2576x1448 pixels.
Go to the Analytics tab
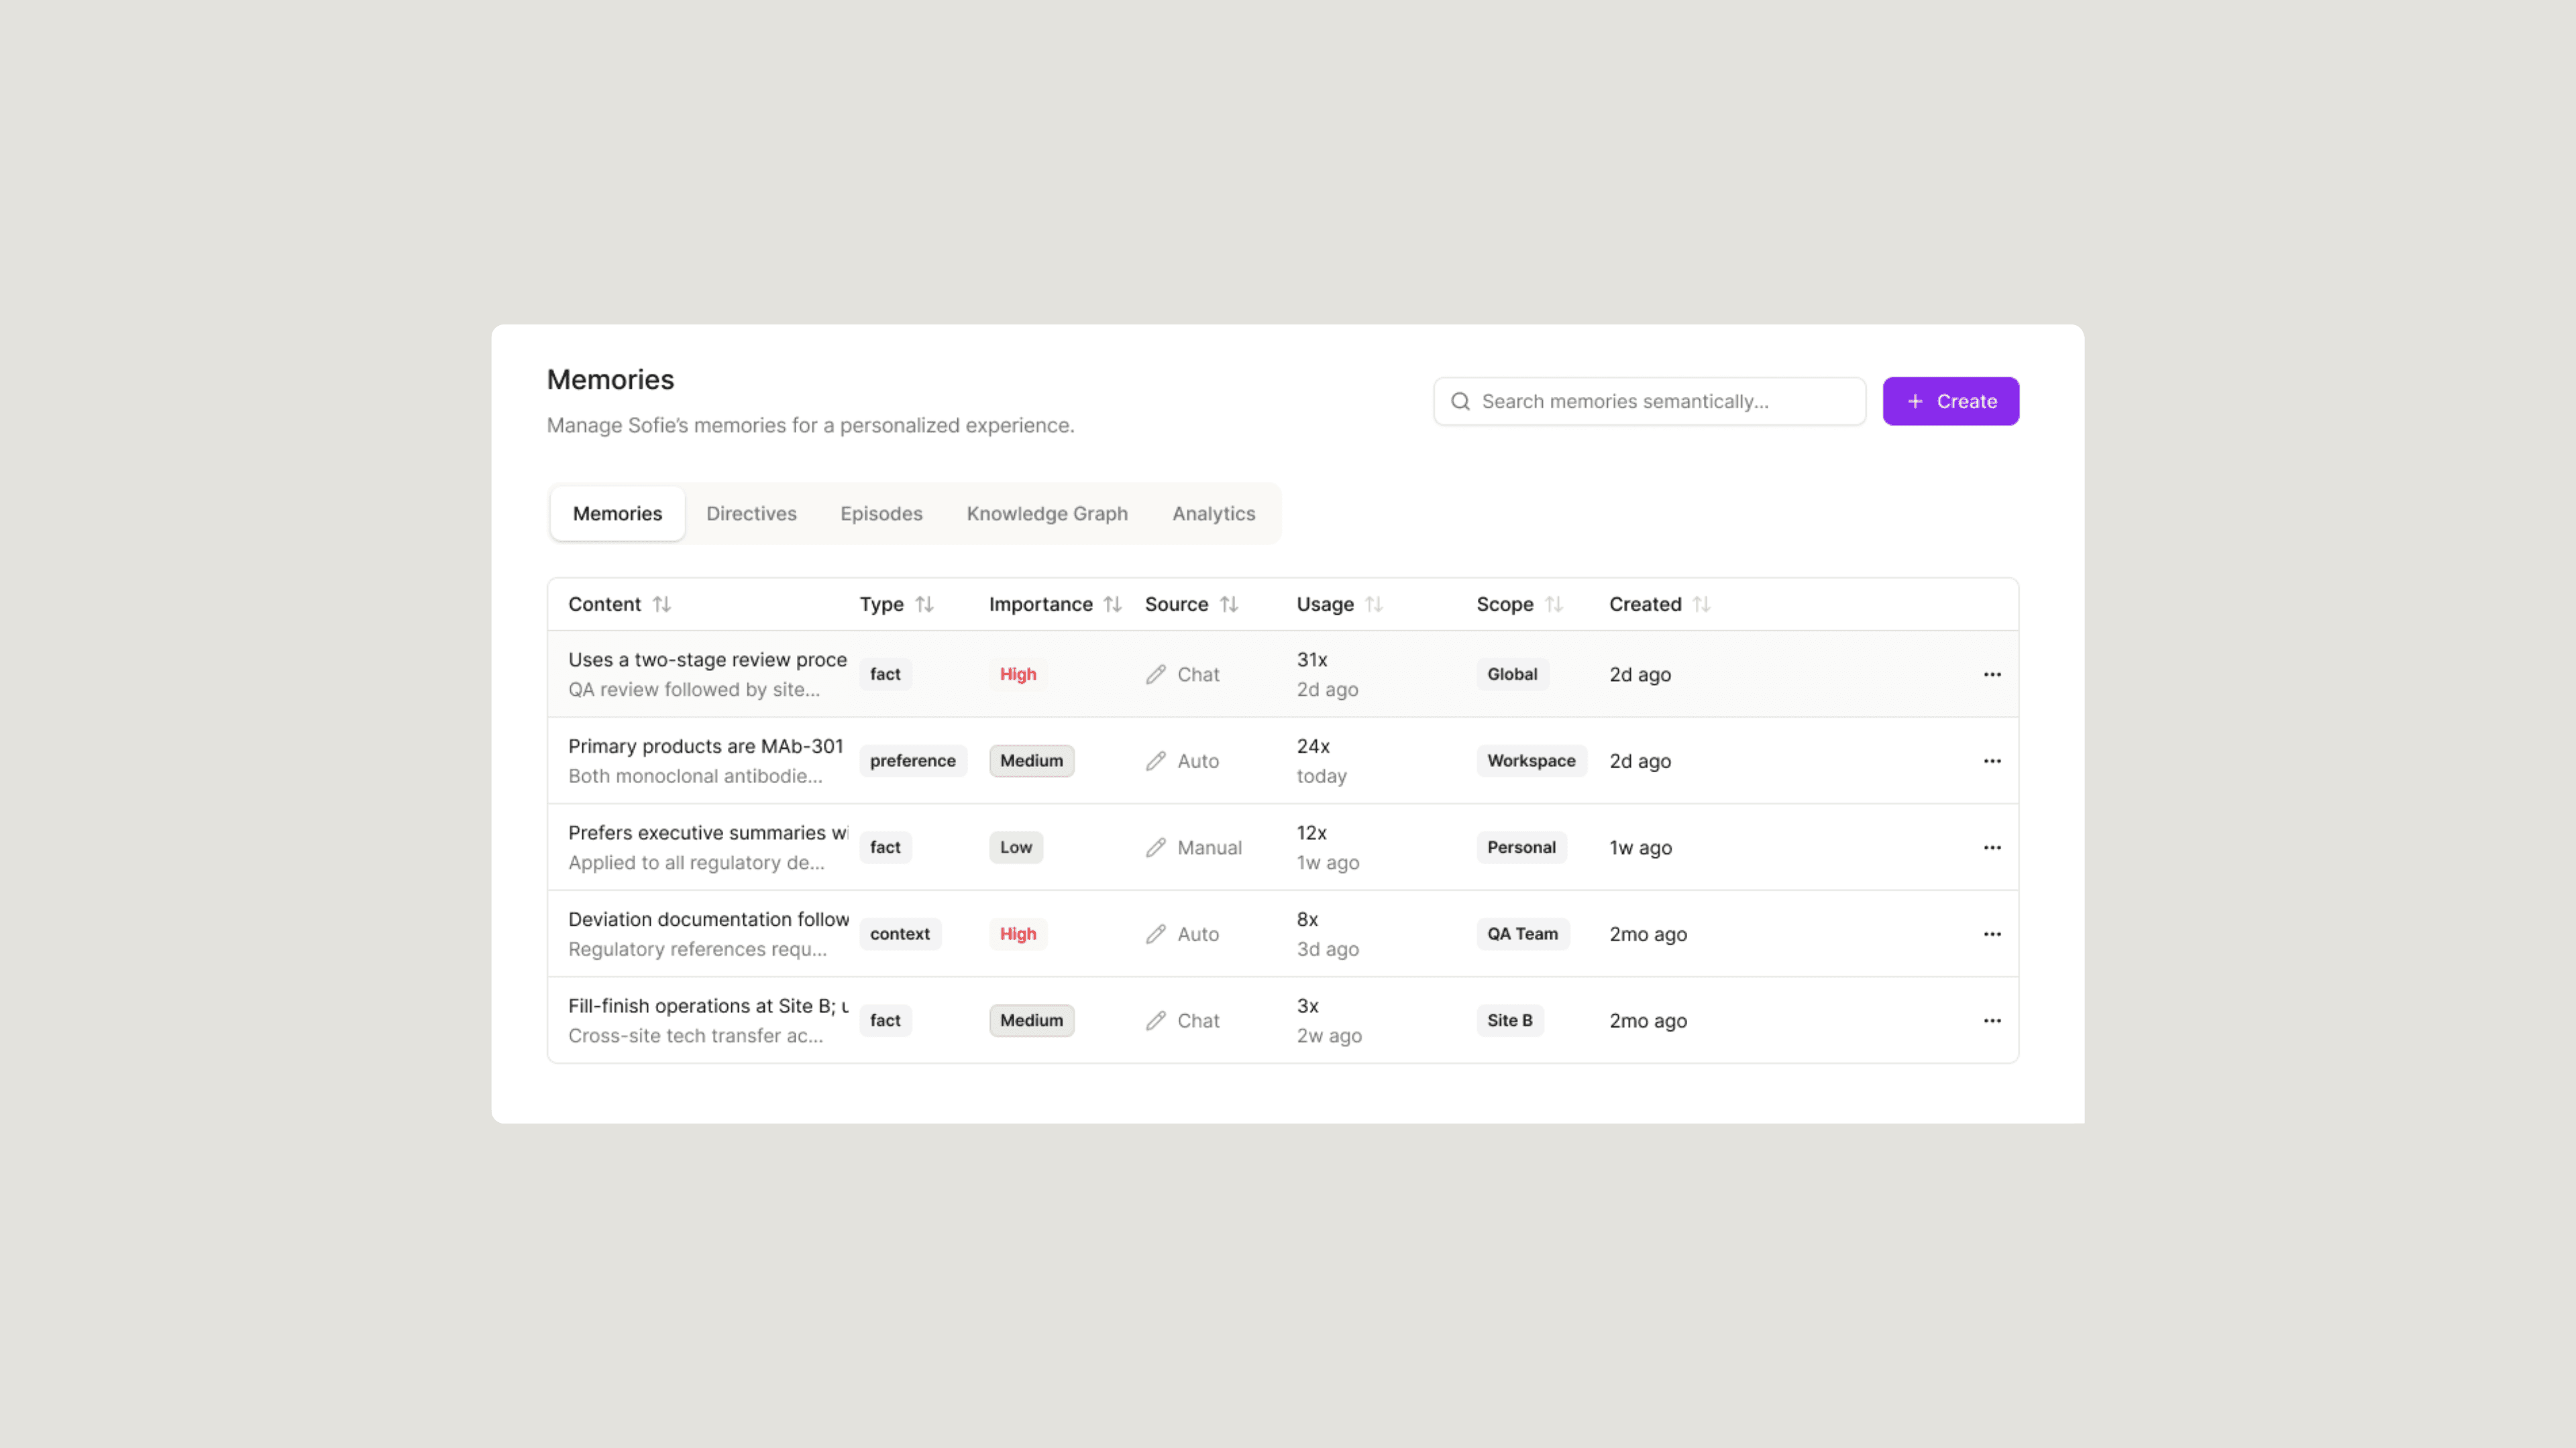pyautogui.click(x=1213, y=514)
